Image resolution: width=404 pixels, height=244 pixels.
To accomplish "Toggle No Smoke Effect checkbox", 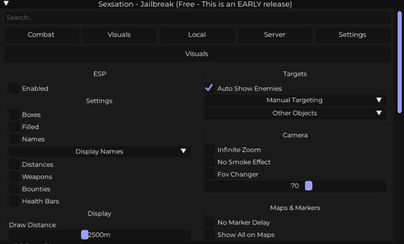I will tap(209, 162).
